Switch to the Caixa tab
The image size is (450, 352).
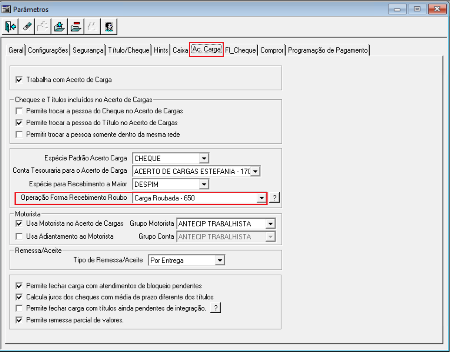180,50
